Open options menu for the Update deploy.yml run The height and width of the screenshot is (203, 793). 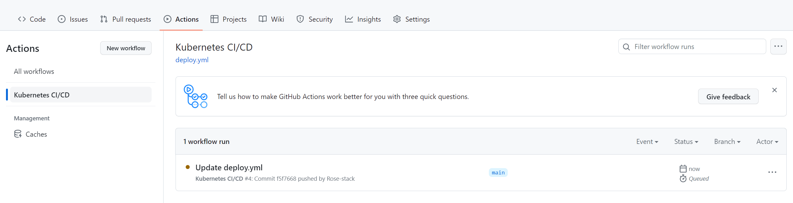coord(772,172)
